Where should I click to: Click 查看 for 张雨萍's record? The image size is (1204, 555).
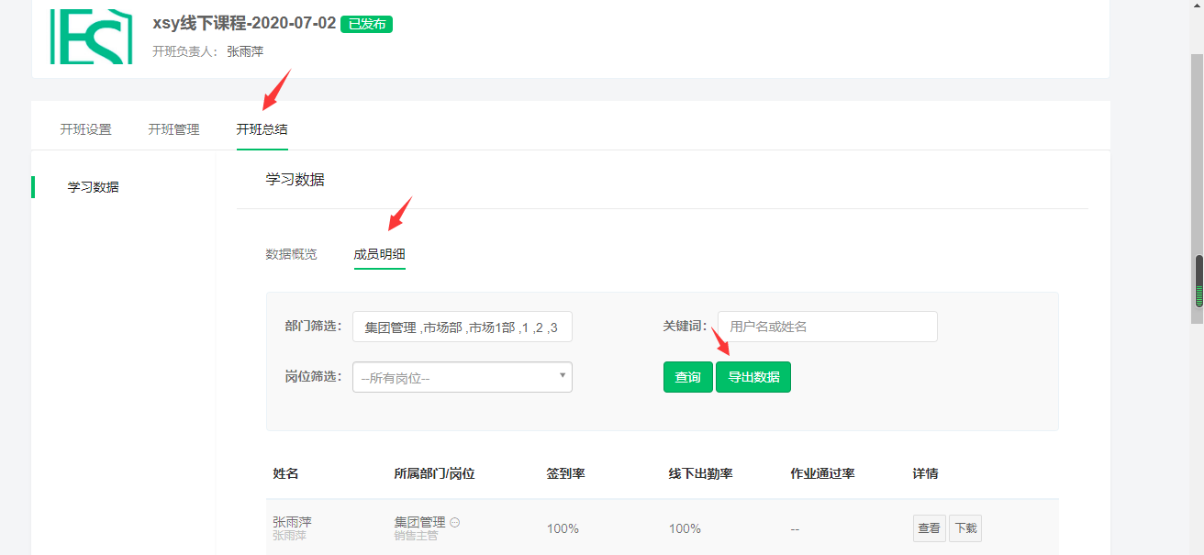(x=929, y=528)
